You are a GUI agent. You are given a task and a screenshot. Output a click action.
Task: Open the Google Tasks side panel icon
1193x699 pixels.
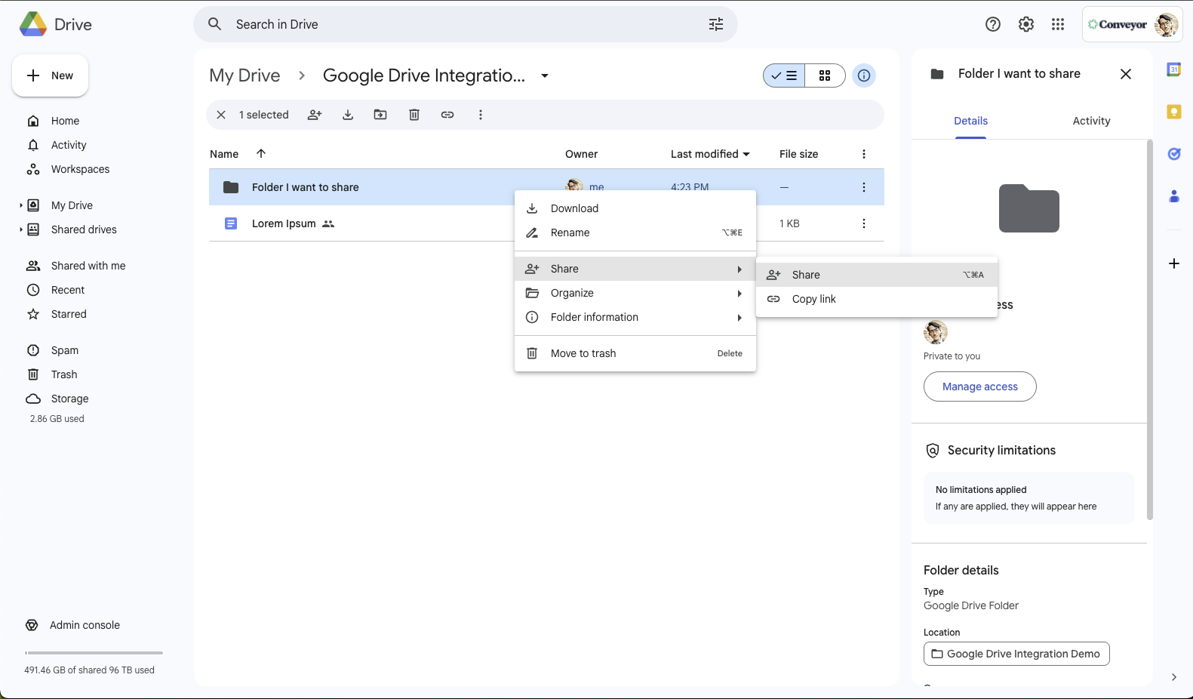[1174, 154]
